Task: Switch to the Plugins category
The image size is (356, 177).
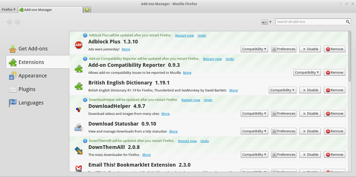Action: pyautogui.click(x=27, y=89)
